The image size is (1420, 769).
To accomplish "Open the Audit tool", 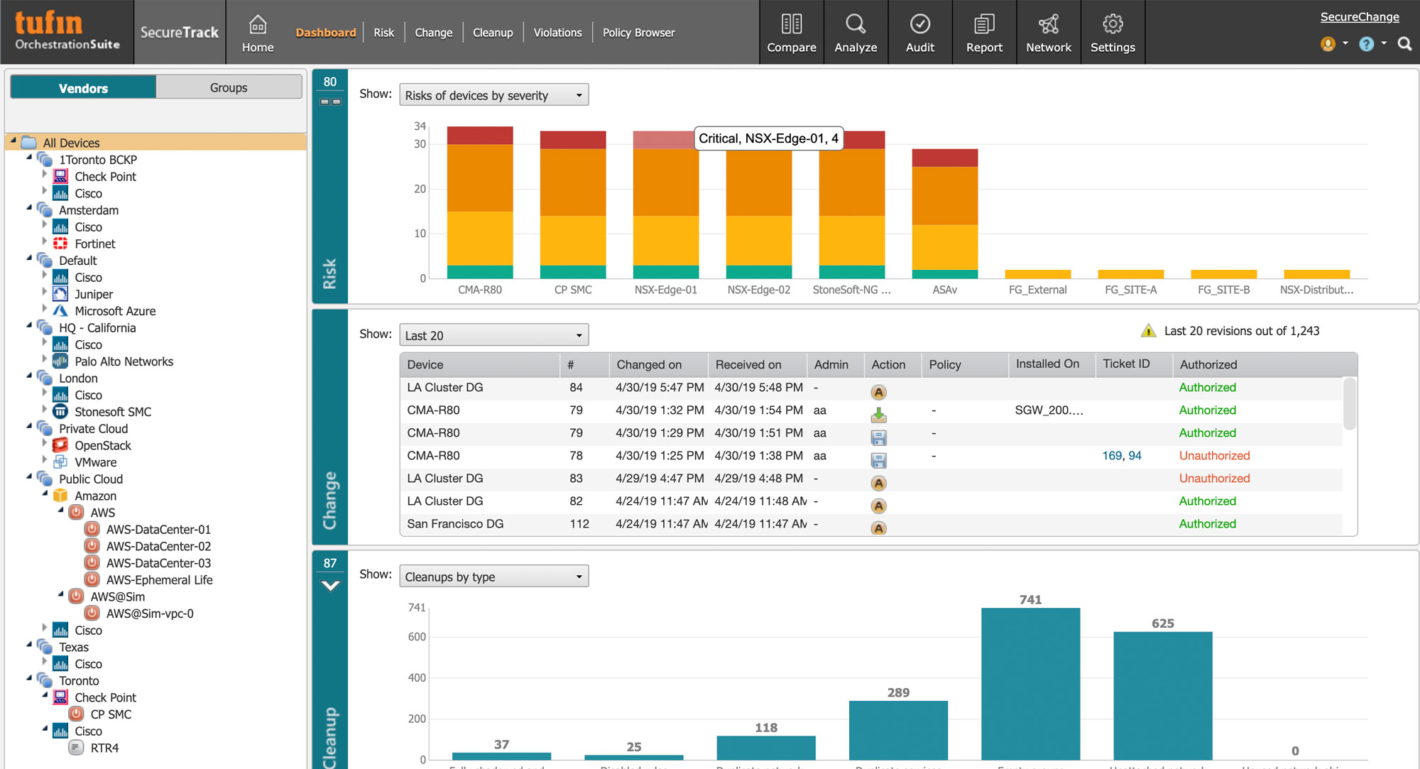I will (x=920, y=33).
